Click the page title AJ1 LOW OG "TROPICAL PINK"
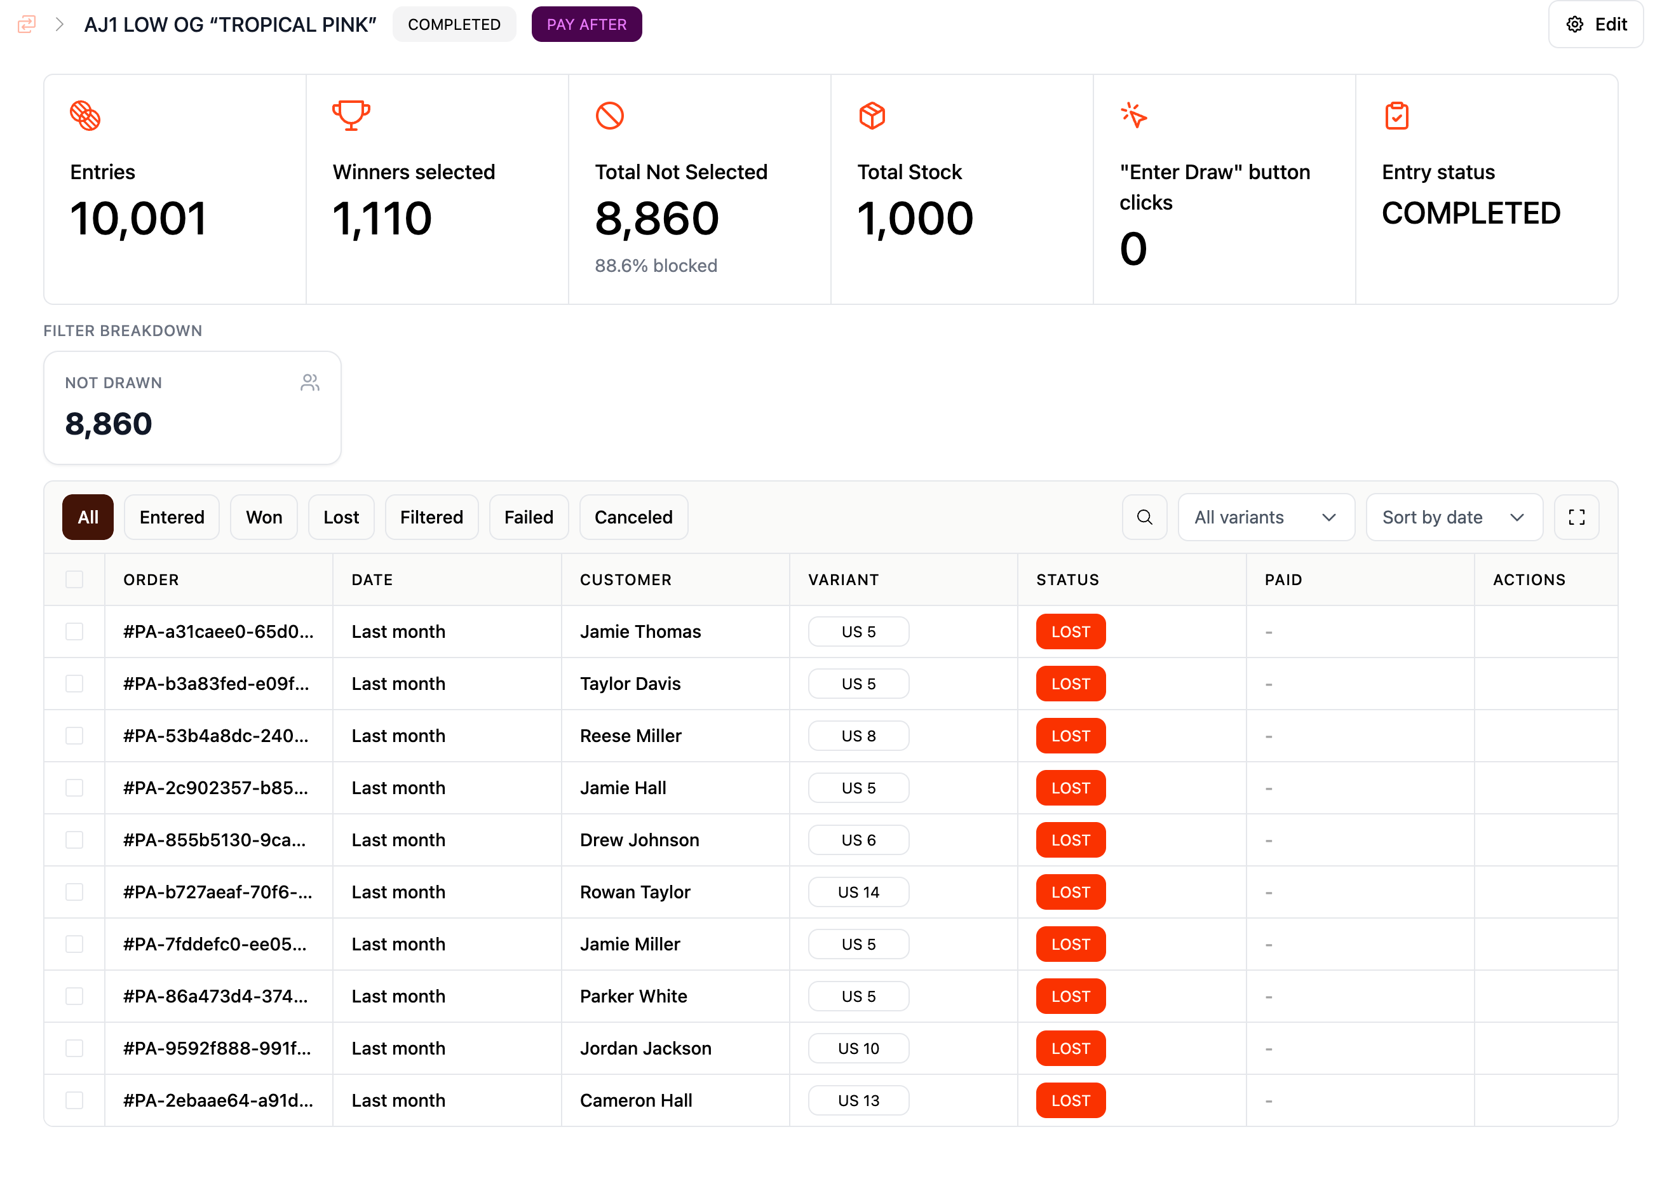The width and height of the screenshot is (1662, 1188). click(x=230, y=24)
